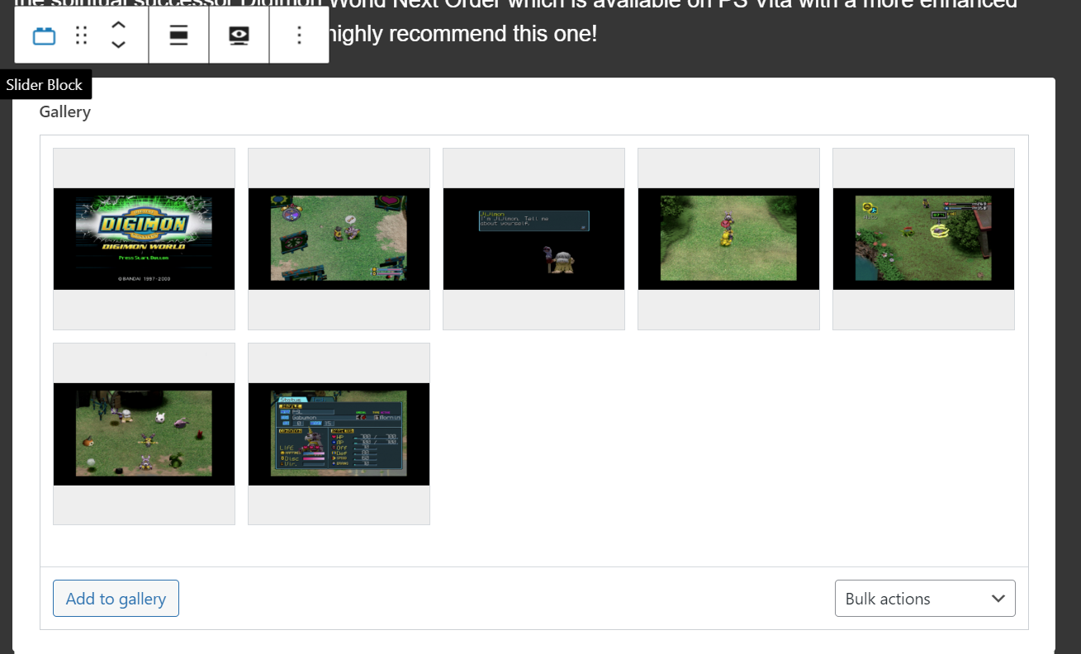The height and width of the screenshot is (654, 1081).
Task: Open the Bulk actions dropdown
Action: [925, 599]
